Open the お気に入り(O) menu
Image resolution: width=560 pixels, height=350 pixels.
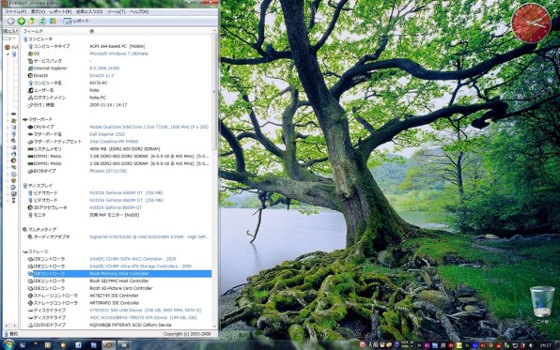(x=89, y=12)
